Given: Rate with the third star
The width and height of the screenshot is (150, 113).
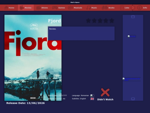Looking at the screenshot, I should [100, 21].
